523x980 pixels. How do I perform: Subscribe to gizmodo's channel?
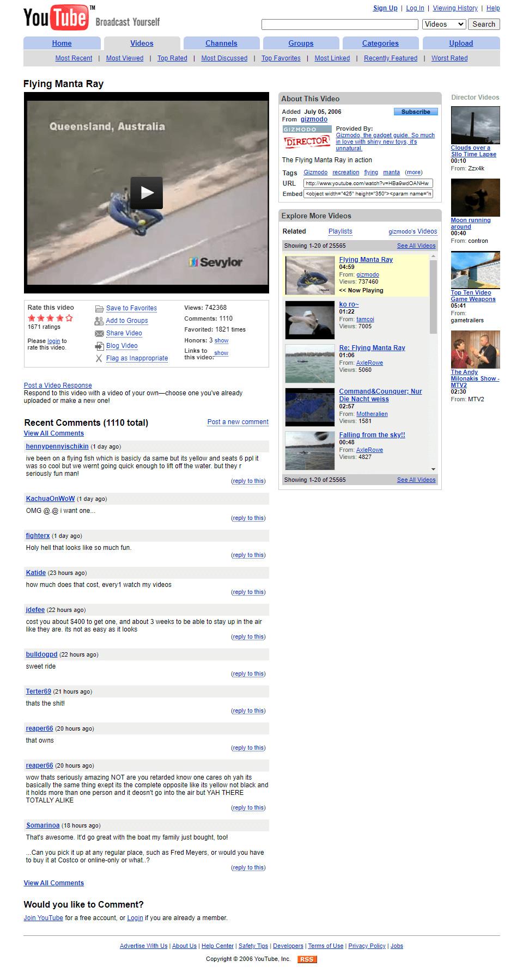point(416,112)
